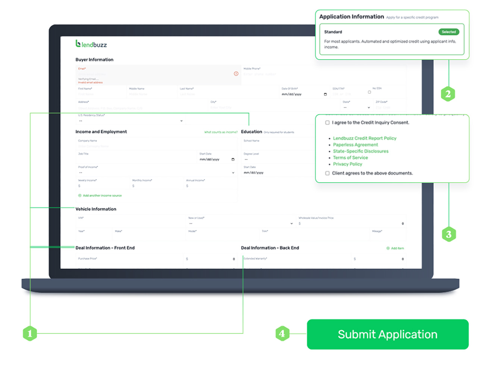This screenshot has height=365, width=485.
Task: Click the Email address input field
Action: tap(112, 74)
